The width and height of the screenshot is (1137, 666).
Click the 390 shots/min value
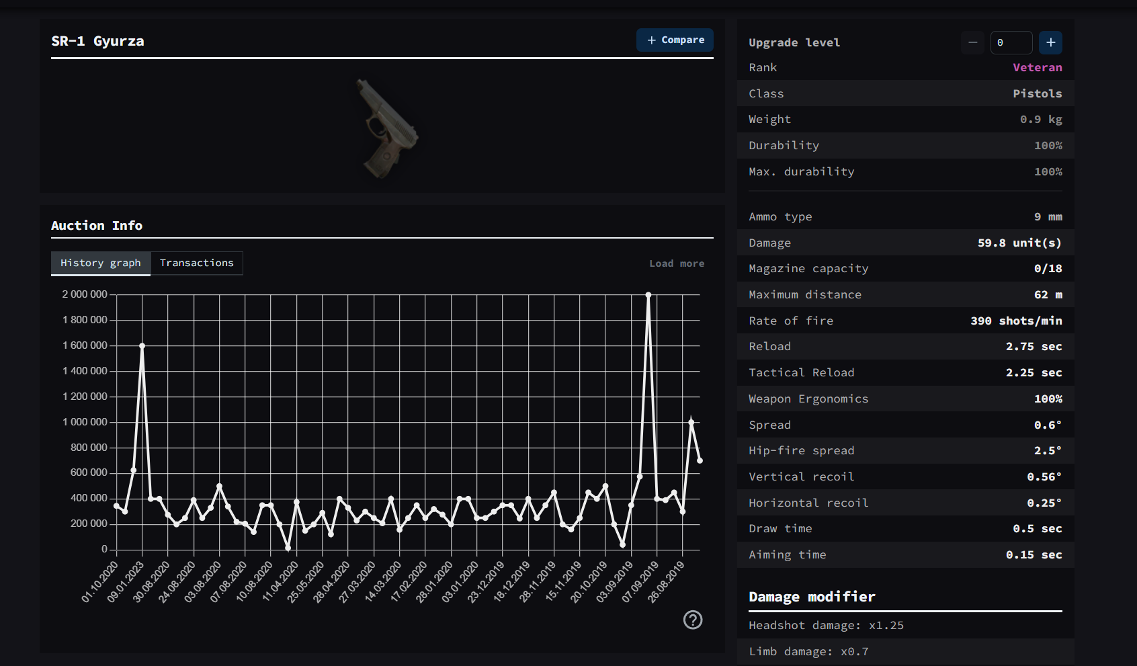point(1016,321)
